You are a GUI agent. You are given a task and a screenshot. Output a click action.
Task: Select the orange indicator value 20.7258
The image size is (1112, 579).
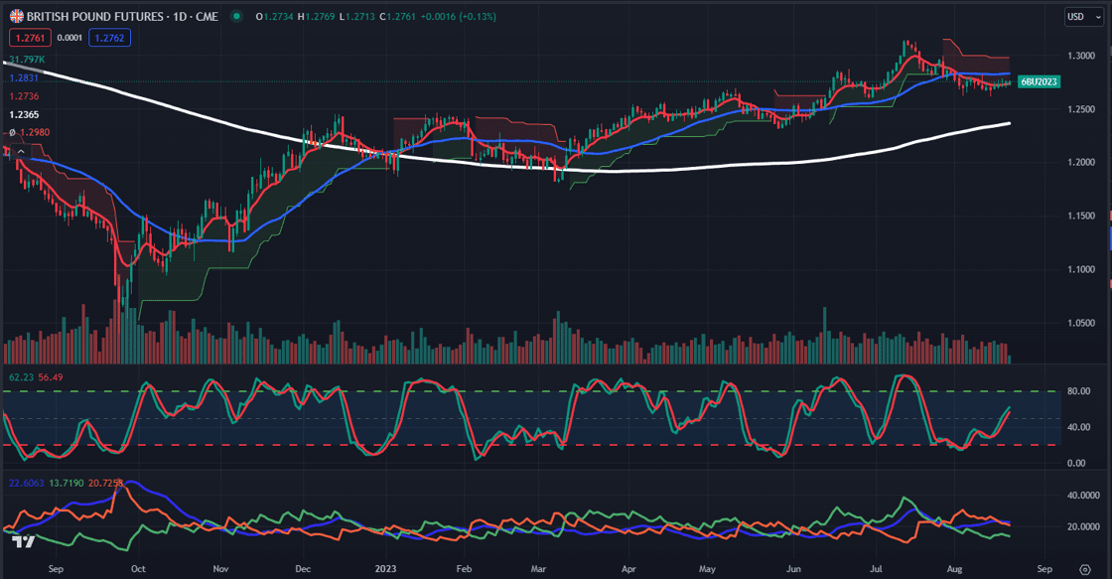tap(105, 484)
